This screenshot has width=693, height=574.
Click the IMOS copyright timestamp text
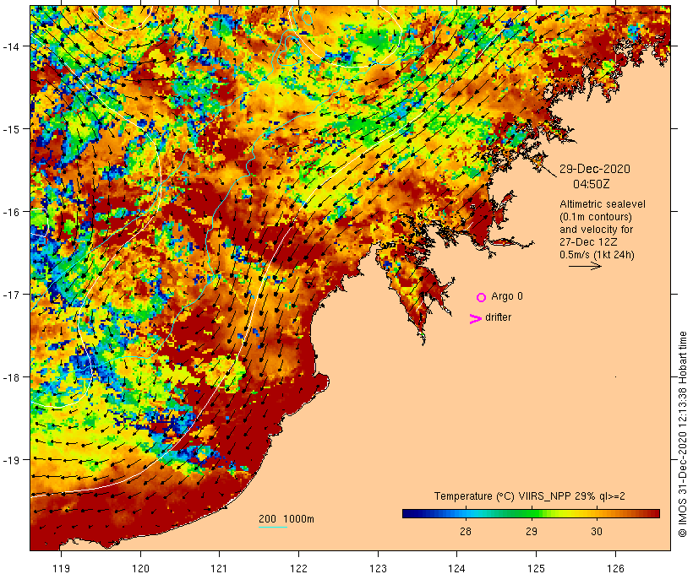tap(682, 434)
